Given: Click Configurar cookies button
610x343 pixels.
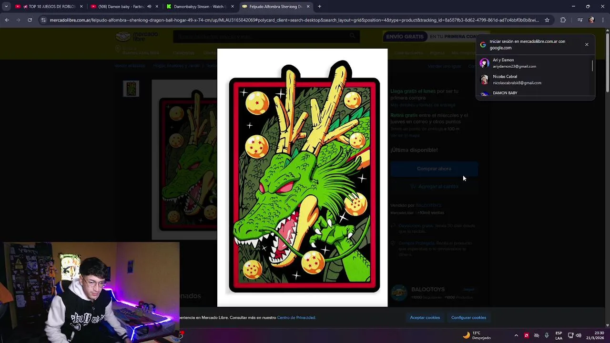Looking at the screenshot, I should [x=468, y=317].
